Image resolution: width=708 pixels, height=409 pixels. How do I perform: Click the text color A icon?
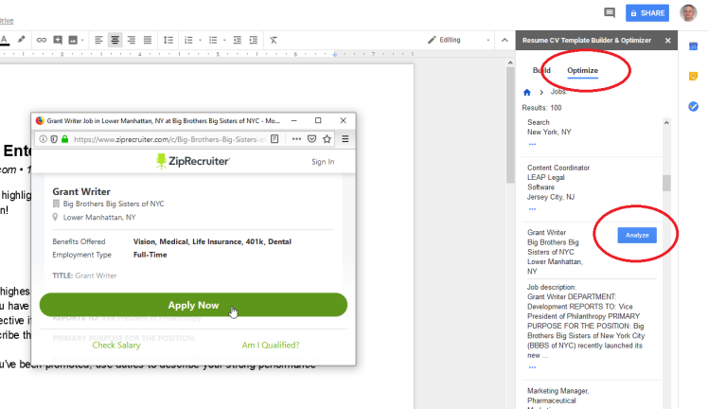(x=4, y=40)
